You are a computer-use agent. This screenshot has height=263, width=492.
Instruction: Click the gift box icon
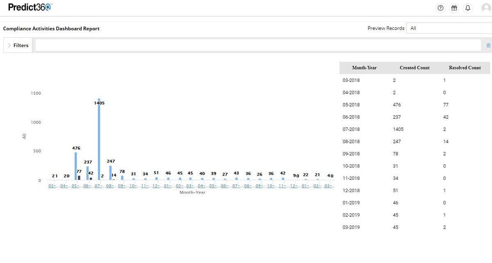pos(454,8)
